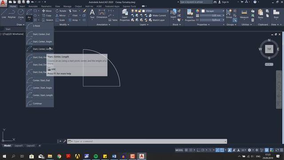
Task: Toggle snap mode in status bar
Action: [x=191, y=150]
